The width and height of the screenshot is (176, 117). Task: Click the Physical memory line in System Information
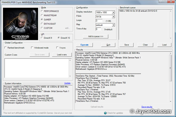click(15, 93)
